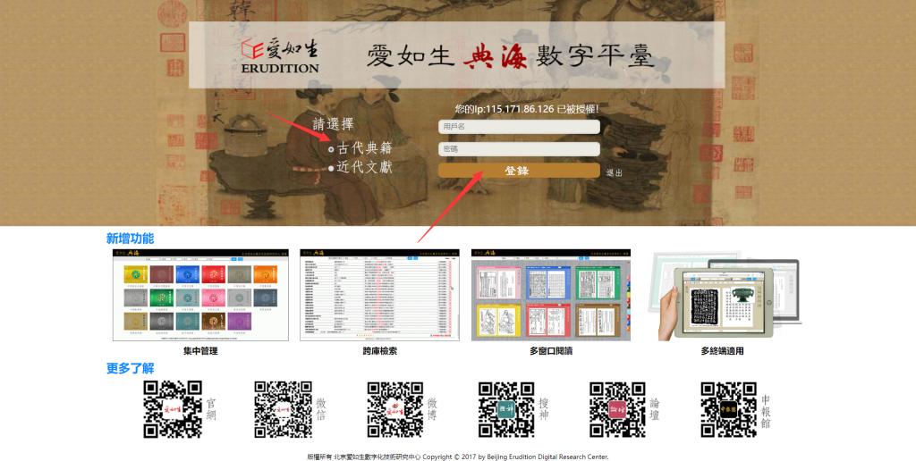Screen dimensions: 916x461
Task: Click the 退出 logout link
Action: point(614,172)
